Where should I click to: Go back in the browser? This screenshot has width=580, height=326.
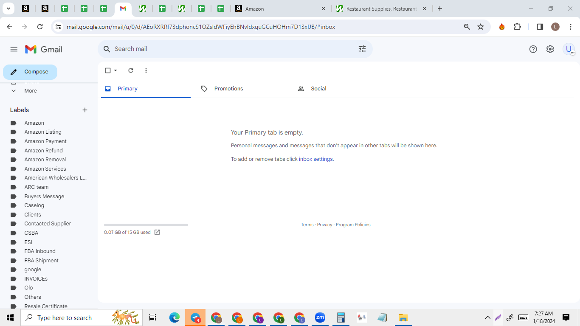point(9,27)
